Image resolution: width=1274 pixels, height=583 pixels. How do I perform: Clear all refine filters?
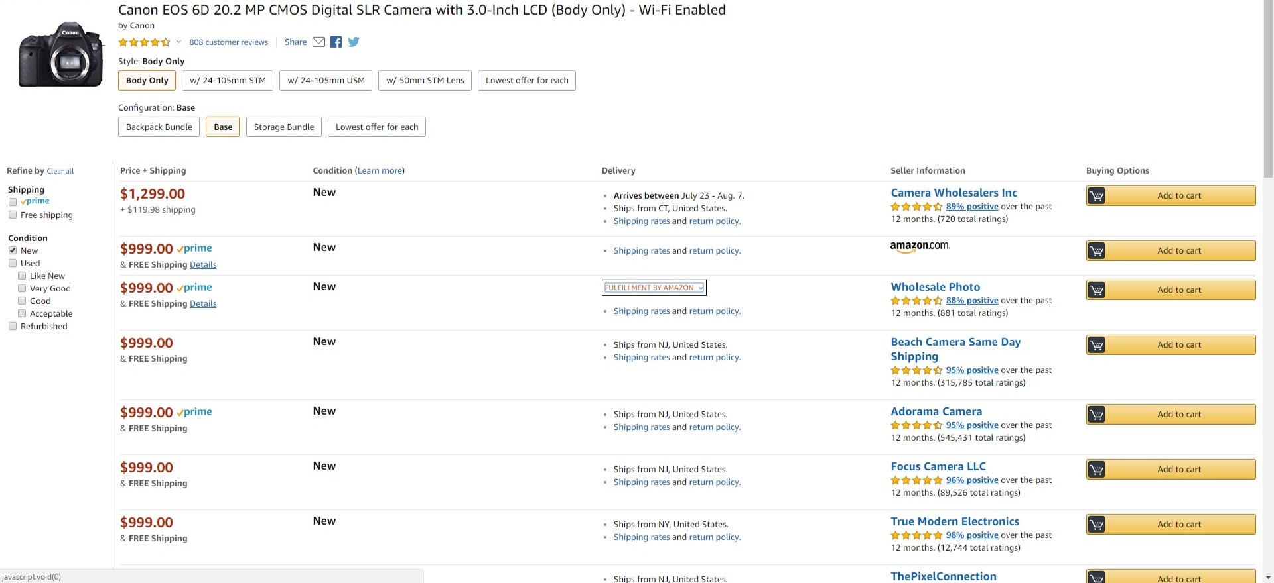point(60,171)
